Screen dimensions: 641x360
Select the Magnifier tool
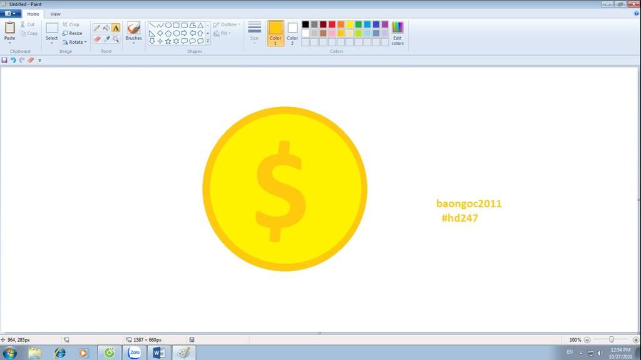(116, 39)
